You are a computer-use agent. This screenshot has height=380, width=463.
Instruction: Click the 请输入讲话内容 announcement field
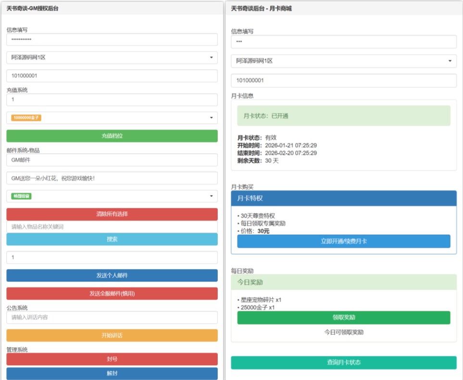pos(112,318)
